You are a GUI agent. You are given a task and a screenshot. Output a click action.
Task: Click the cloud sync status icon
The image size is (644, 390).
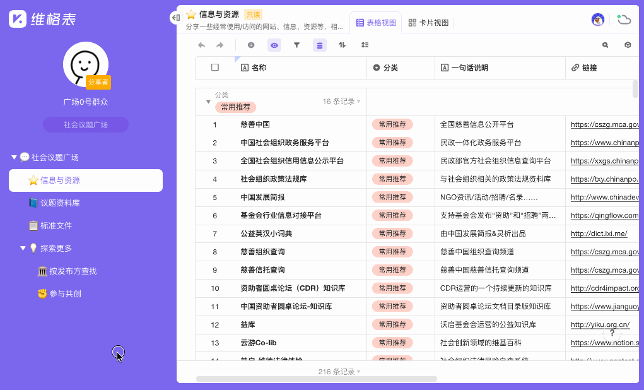coord(624,20)
